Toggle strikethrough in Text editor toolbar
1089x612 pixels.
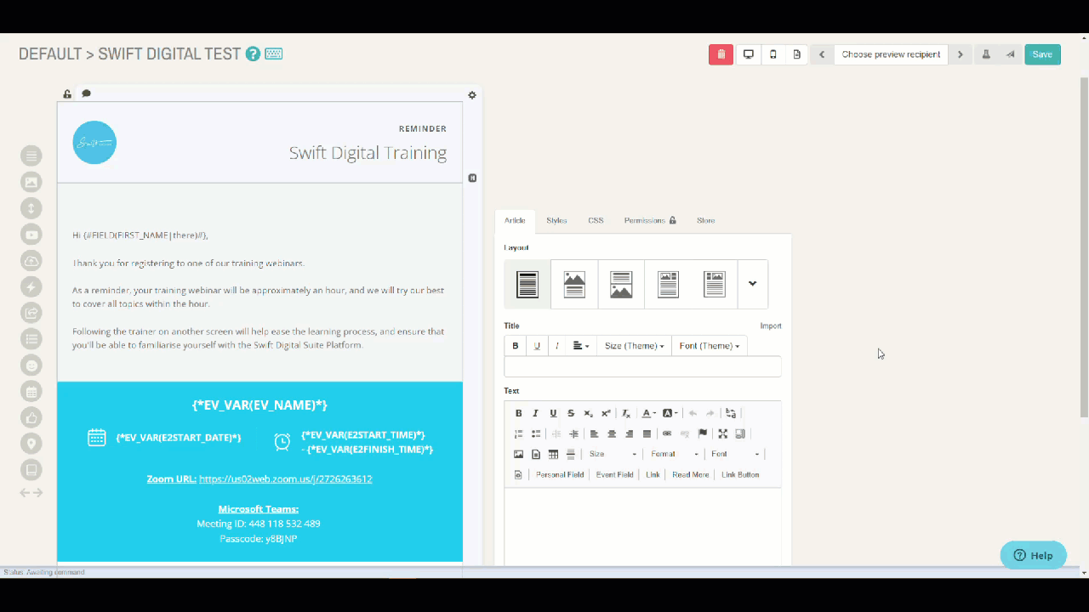[x=571, y=413]
